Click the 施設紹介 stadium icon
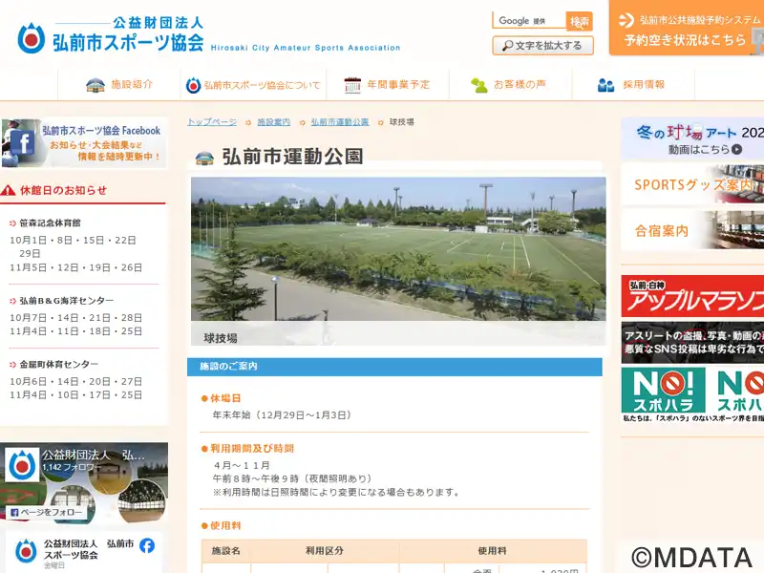 95,85
